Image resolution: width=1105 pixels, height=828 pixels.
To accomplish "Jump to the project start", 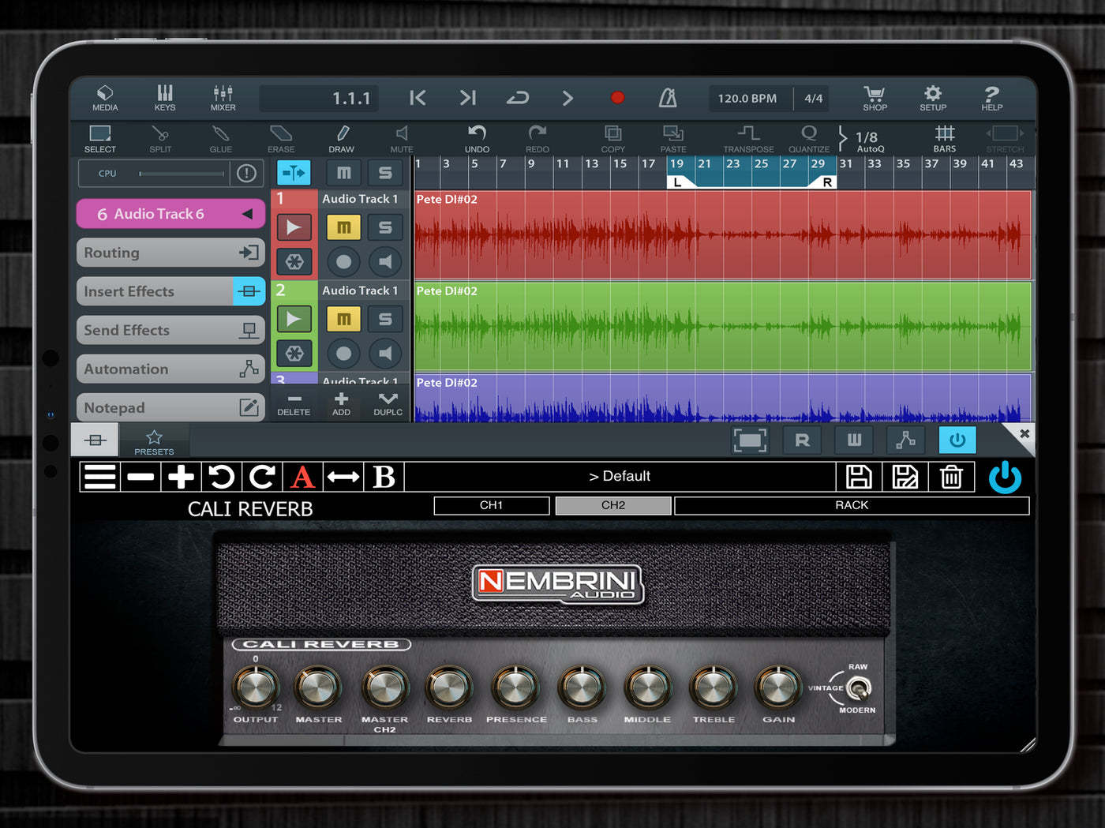I will [418, 98].
